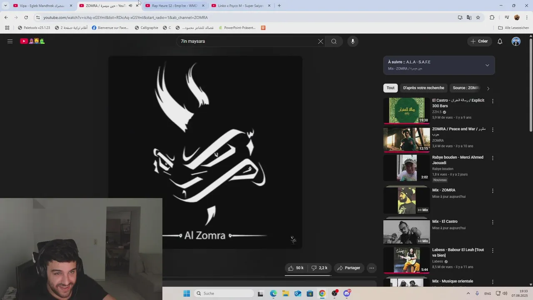533x300 pixels.
Task: Click the Créer button
Action: point(479,41)
